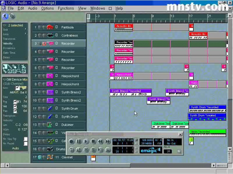Toggle Solo button in Transport window
Image resolution: width=233 pixels, height=174 pixels.
point(93,150)
